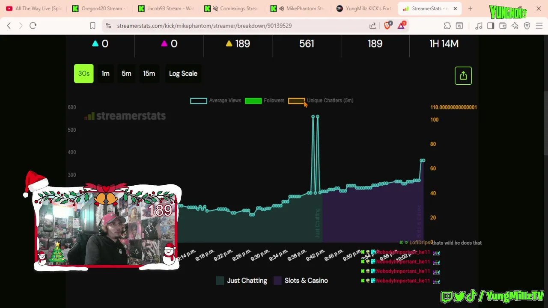Viewport: 548px width, 308px height.
Task: Close the StreamerStats tab
Action: pos(455,9)
